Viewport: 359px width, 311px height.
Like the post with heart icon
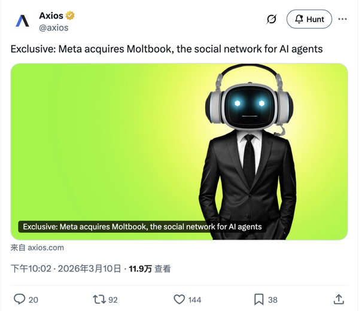pyautogui.click(x=179, y=299)
